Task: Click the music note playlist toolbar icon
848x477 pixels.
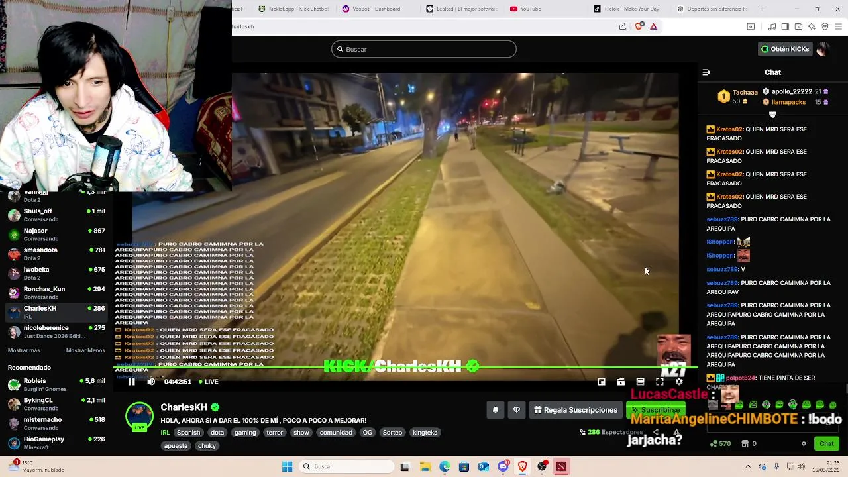Action: click(772, 26)
